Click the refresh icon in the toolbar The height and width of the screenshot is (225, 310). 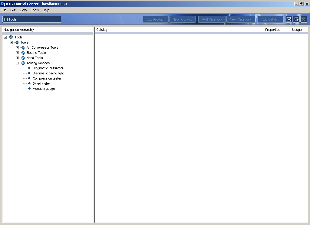(296, 19)
